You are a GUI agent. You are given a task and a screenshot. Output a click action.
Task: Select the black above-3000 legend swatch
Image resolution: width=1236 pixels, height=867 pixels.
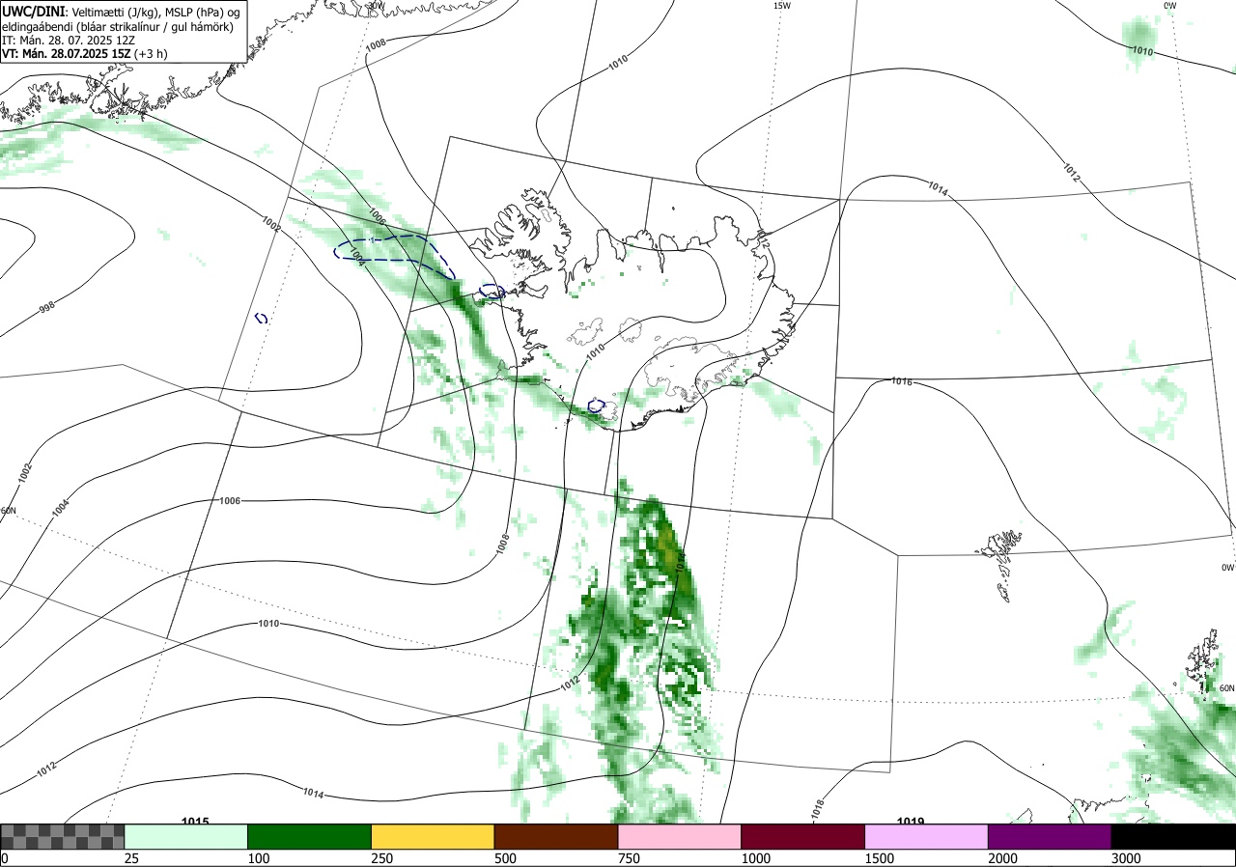point(1173,836)
